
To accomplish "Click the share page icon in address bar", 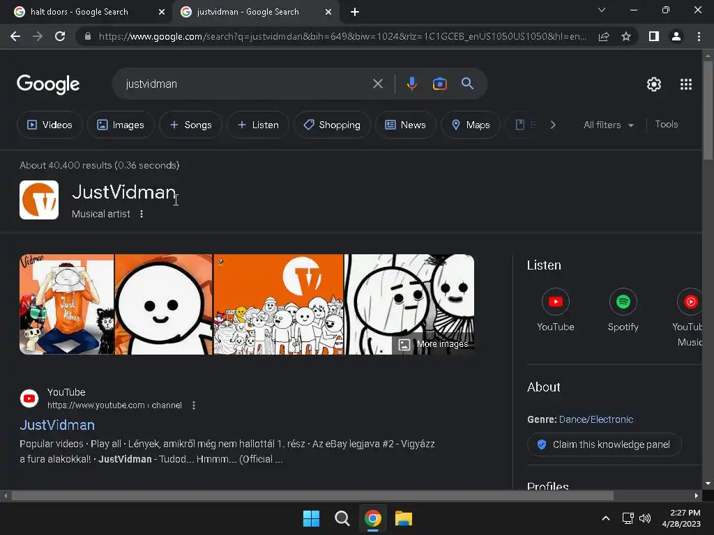I will 604,36.
